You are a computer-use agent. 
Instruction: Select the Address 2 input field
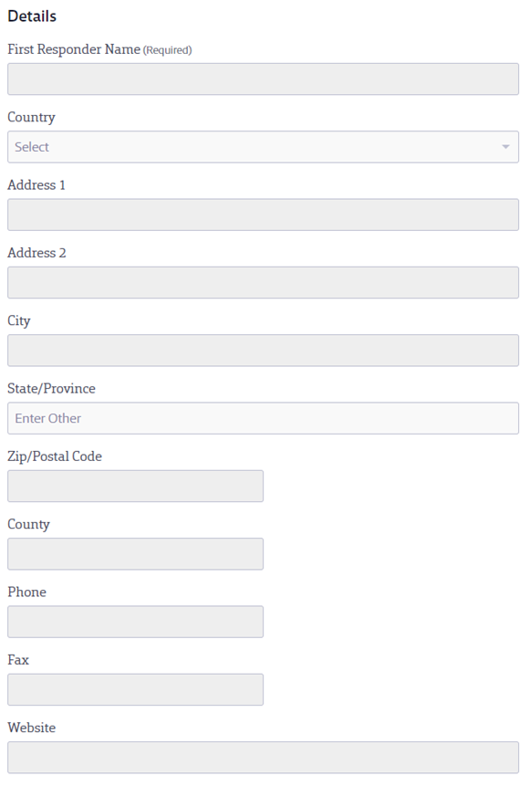(x=263, y=283)
